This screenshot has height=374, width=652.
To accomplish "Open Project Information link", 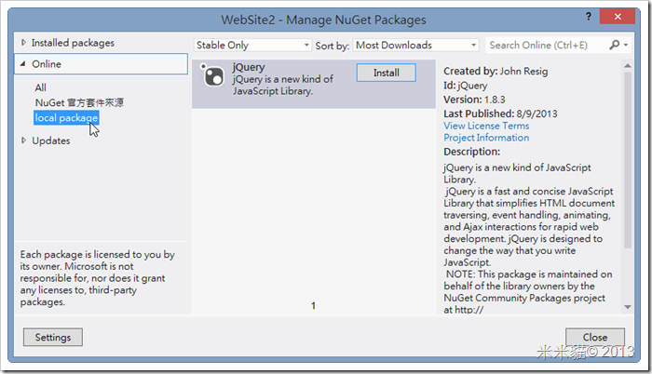I will pyautogui.click(x=486, y=138).
